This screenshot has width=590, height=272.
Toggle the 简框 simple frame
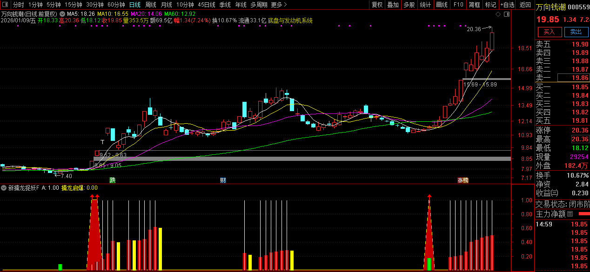tap(475, 5)
